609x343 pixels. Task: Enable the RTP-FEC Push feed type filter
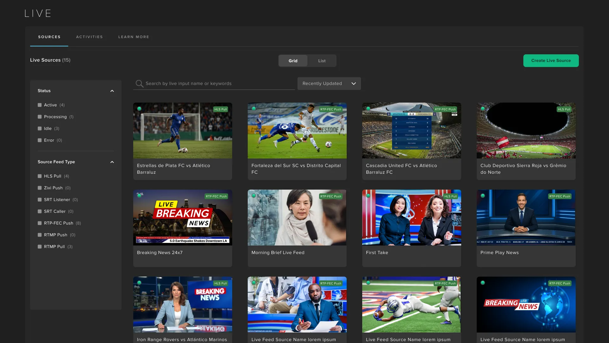(x=40, y=223)
